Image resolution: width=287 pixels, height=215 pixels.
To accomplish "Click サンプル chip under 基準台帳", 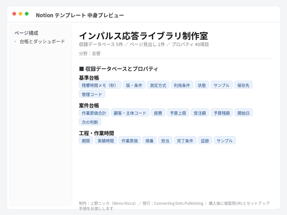I will [222, 85].
